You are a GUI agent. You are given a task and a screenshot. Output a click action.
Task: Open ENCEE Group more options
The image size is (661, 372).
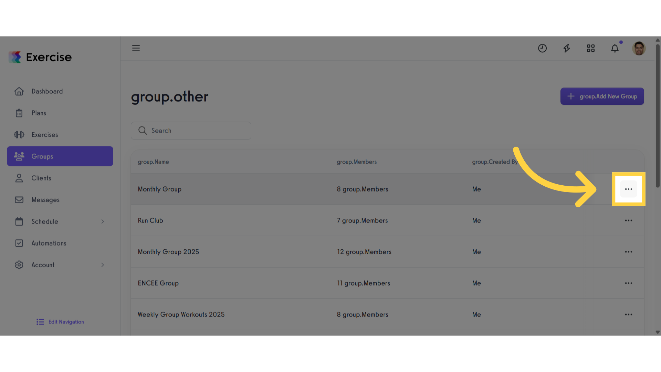pyautogui.click(x=629, y=283)
